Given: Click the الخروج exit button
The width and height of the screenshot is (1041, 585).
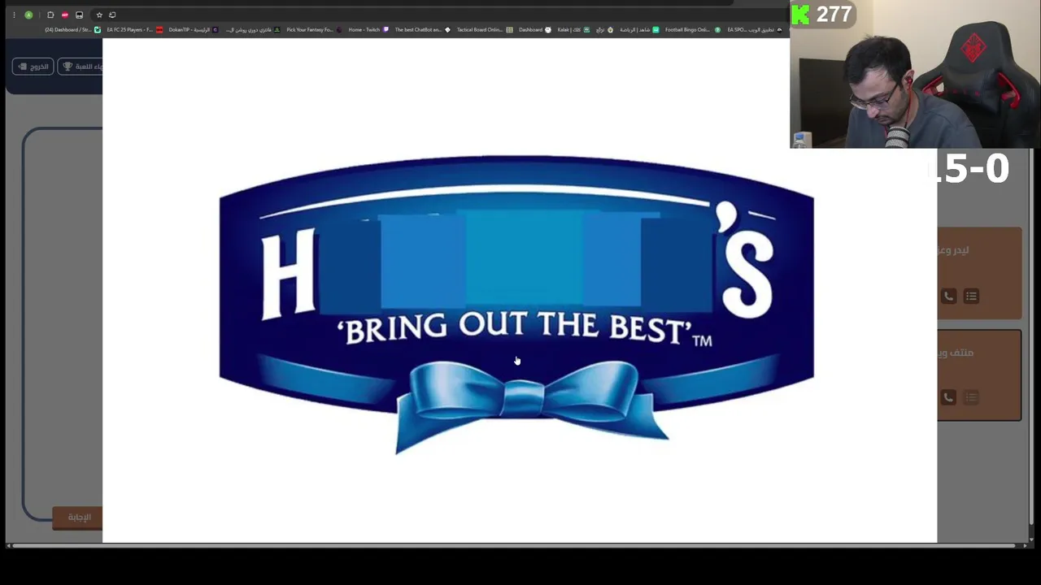Looking at the screenshot, I should point(33,67).
